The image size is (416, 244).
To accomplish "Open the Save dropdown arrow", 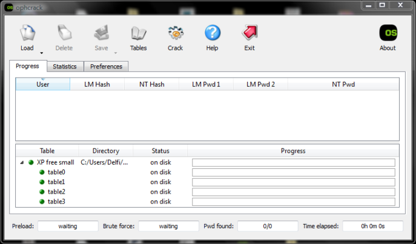I will (116, 53).
